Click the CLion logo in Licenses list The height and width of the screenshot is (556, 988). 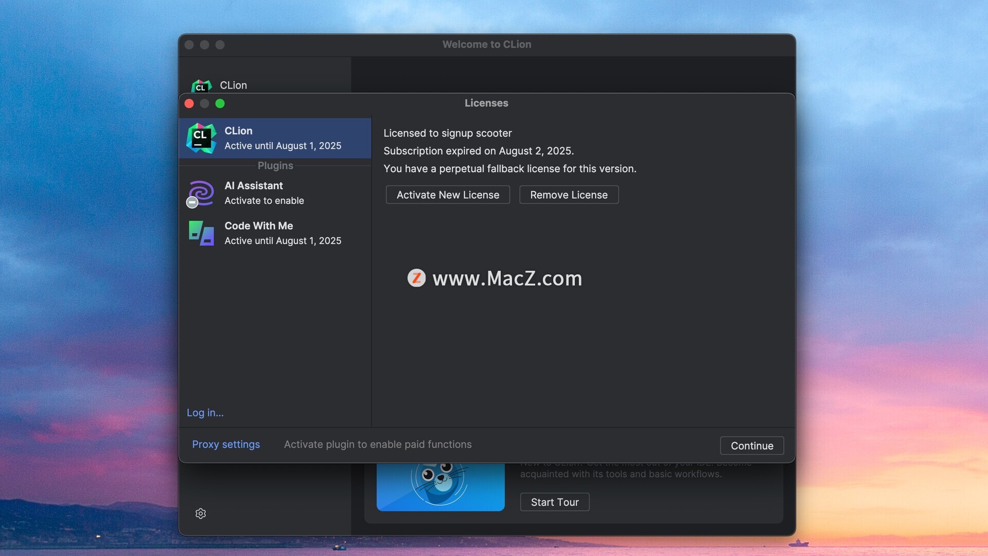point(201,138)
